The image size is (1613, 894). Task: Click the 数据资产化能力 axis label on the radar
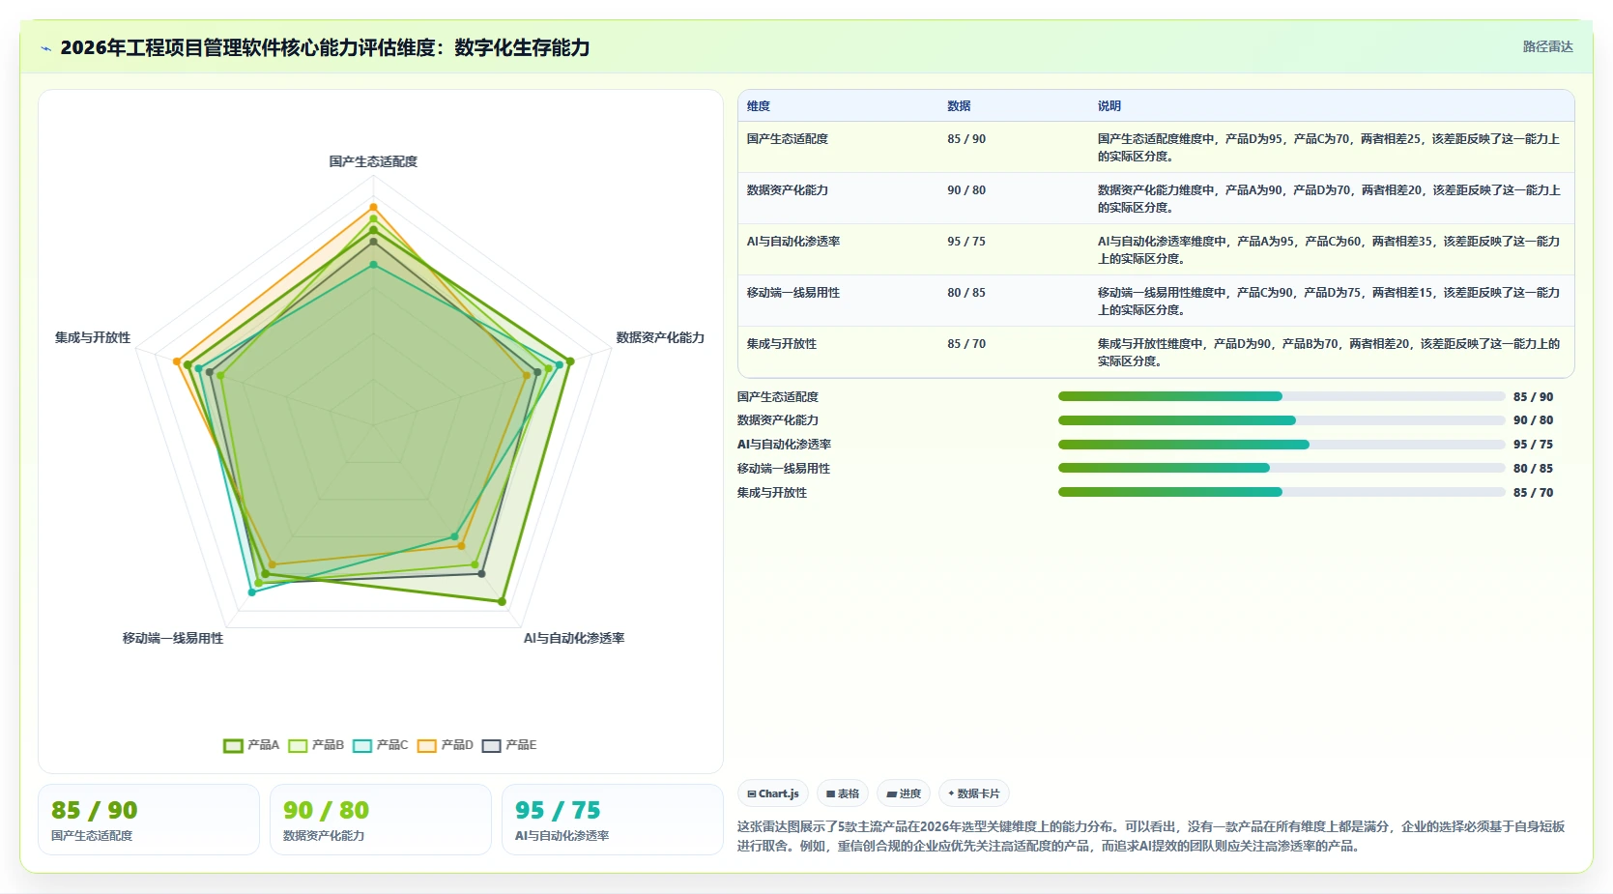(x=660, y=337)
